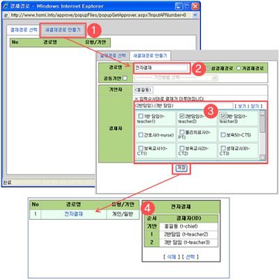Switch to the 새결재경로 만들기 tab
The image size is (279, 279).
coord(63,30)
